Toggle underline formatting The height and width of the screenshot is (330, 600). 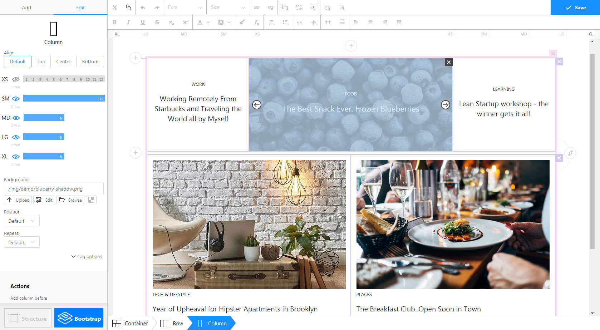point(143,22)
